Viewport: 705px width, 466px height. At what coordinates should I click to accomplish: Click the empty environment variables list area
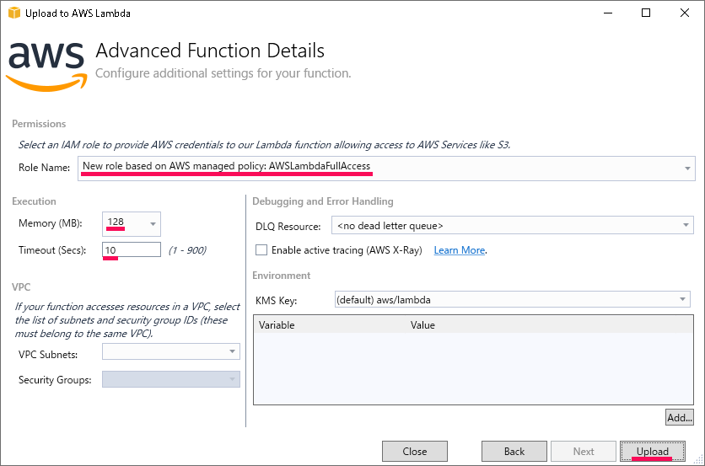click(473, 368)
